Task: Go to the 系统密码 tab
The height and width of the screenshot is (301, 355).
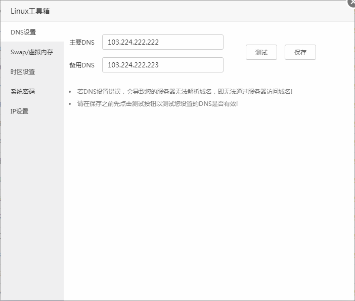Action: [23, 91]
